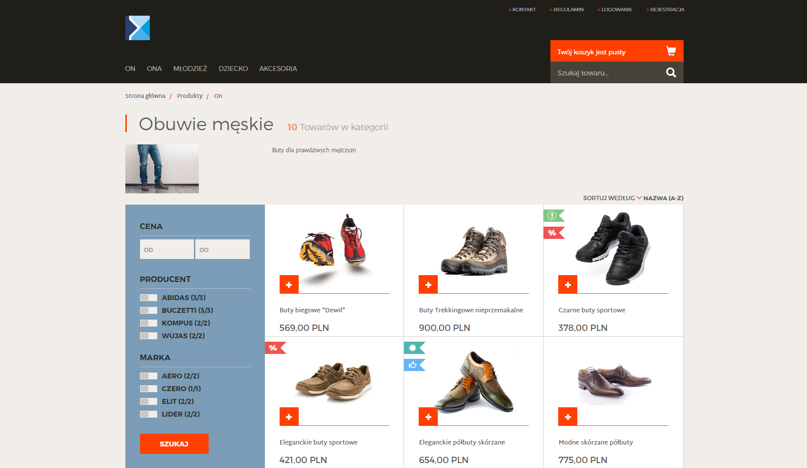Toggle the ABIDAS (3/3) producer filter
This screenshot has height=468, width=807.
click(x=148, y=298)
